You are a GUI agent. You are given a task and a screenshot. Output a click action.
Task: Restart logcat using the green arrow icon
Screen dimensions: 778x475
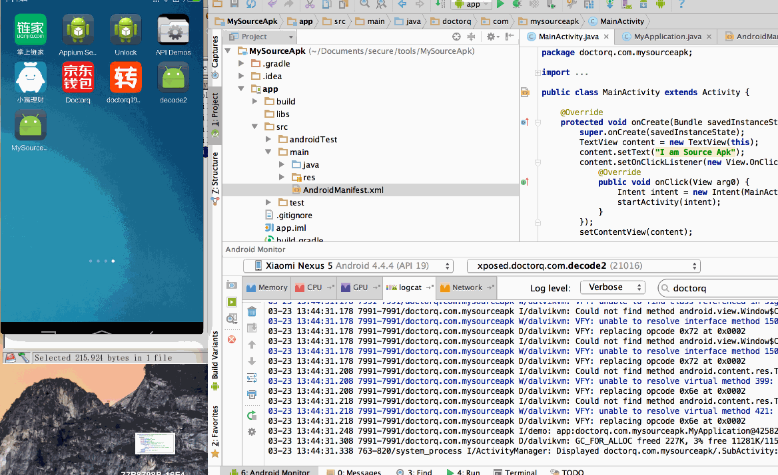(252, 415)
